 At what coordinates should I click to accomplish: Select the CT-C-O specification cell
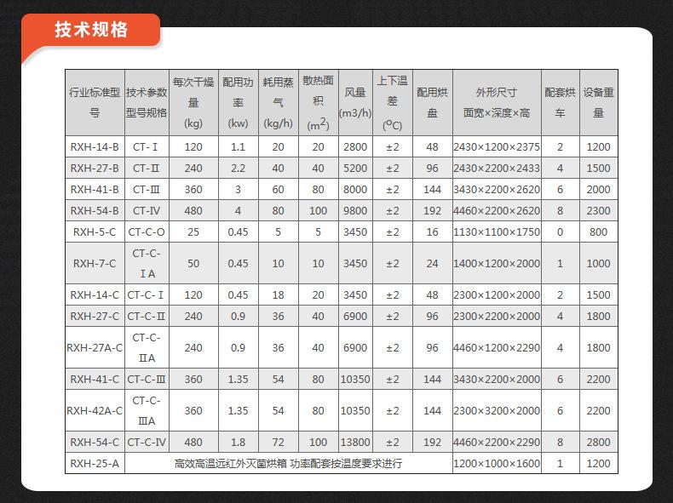pyautogui.click(x=147, y=231)
